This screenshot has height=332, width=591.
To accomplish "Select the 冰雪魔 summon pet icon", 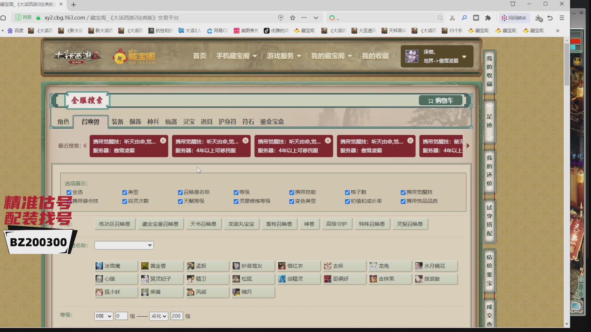I will tap(116, 266).
